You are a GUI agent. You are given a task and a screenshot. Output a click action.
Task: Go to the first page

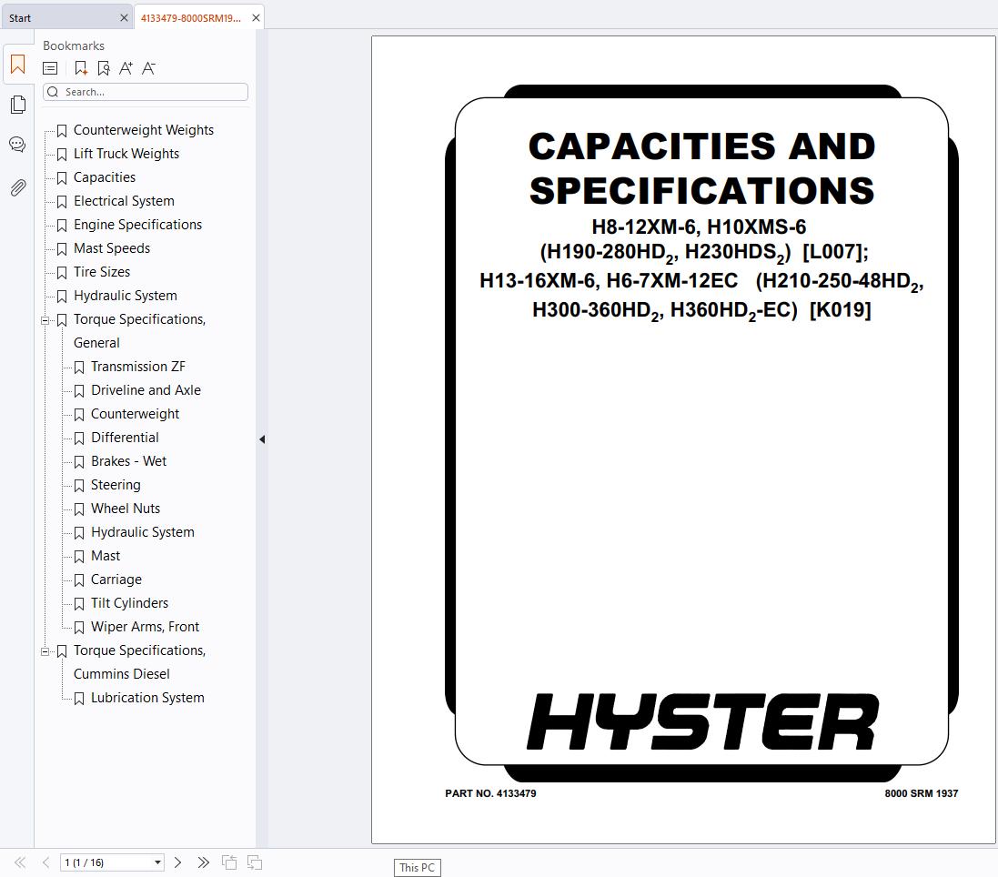(x=20, y=862)
